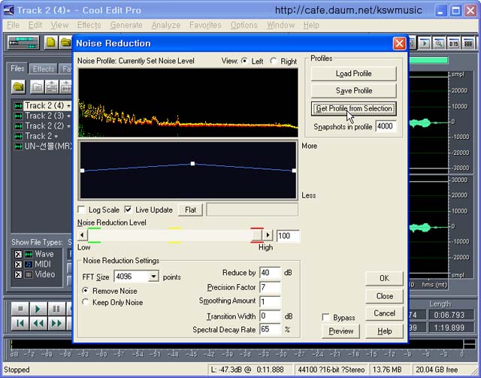Click the Snapshots in profile field
The width and height of the screenshot is (481, 378).
pos(386,126)
